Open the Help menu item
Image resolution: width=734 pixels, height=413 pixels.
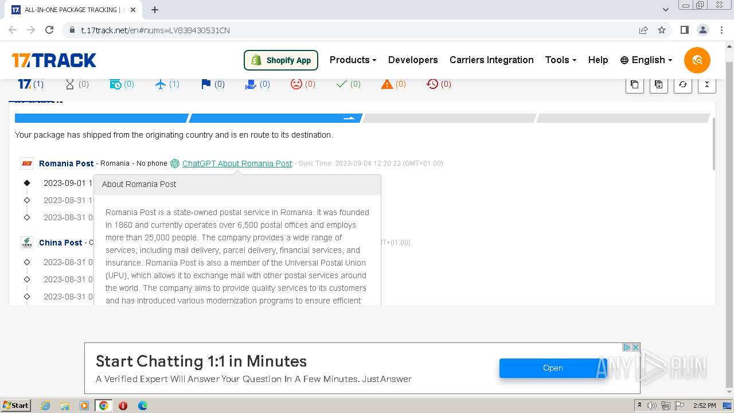tap(598, 60)
